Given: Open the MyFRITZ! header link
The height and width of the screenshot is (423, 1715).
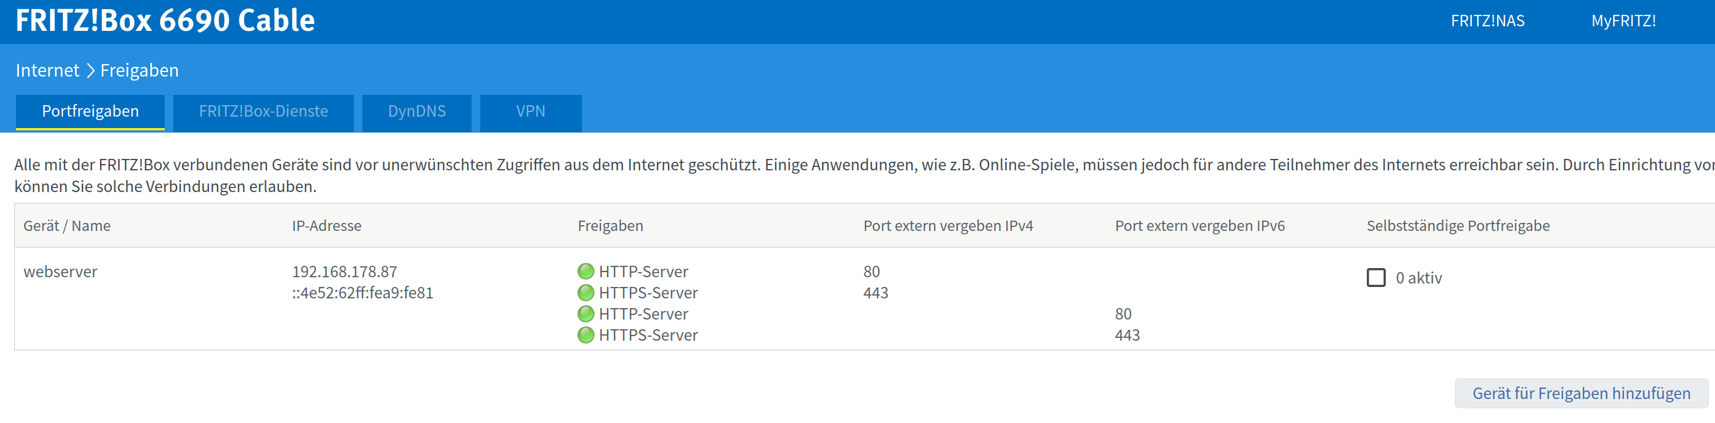Looking at the screenshot, I should click(1623, 21).
